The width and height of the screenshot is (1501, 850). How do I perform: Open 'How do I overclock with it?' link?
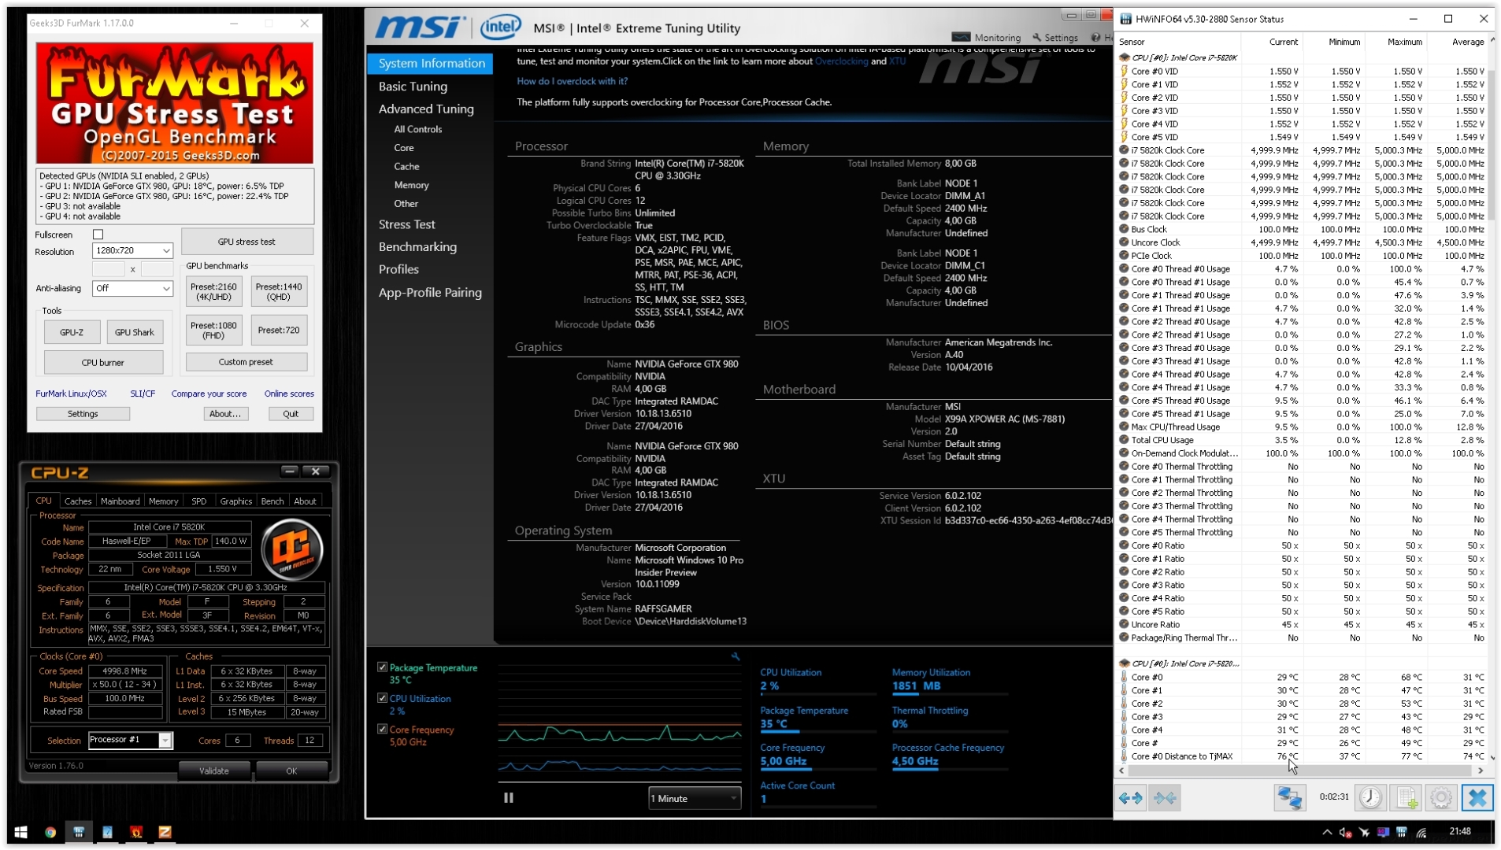[x=572, y=81]
